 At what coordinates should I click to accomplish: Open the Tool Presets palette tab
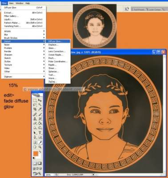pos(139,9)
